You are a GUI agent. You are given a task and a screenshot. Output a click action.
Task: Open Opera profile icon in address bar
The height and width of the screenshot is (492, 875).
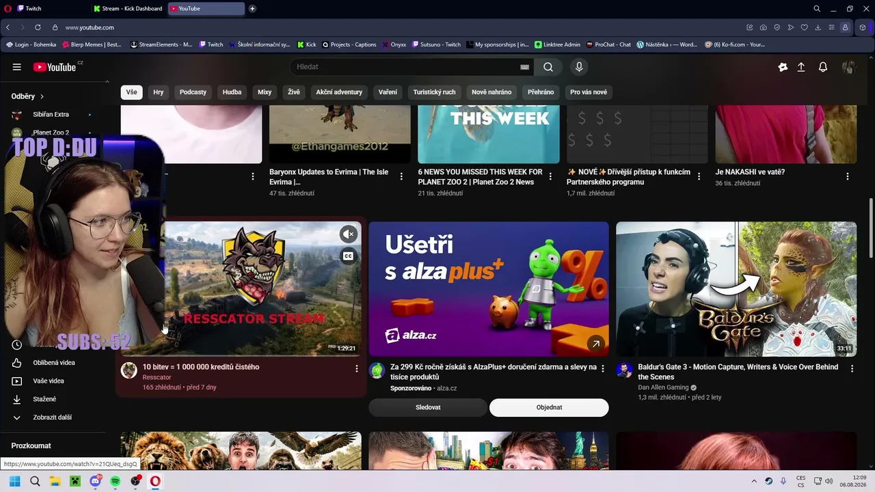pos(846,27)
